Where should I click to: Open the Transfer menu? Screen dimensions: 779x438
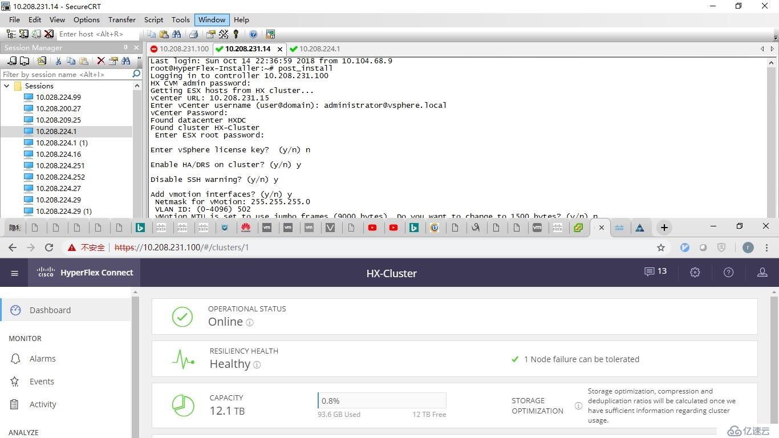(122, 19)
